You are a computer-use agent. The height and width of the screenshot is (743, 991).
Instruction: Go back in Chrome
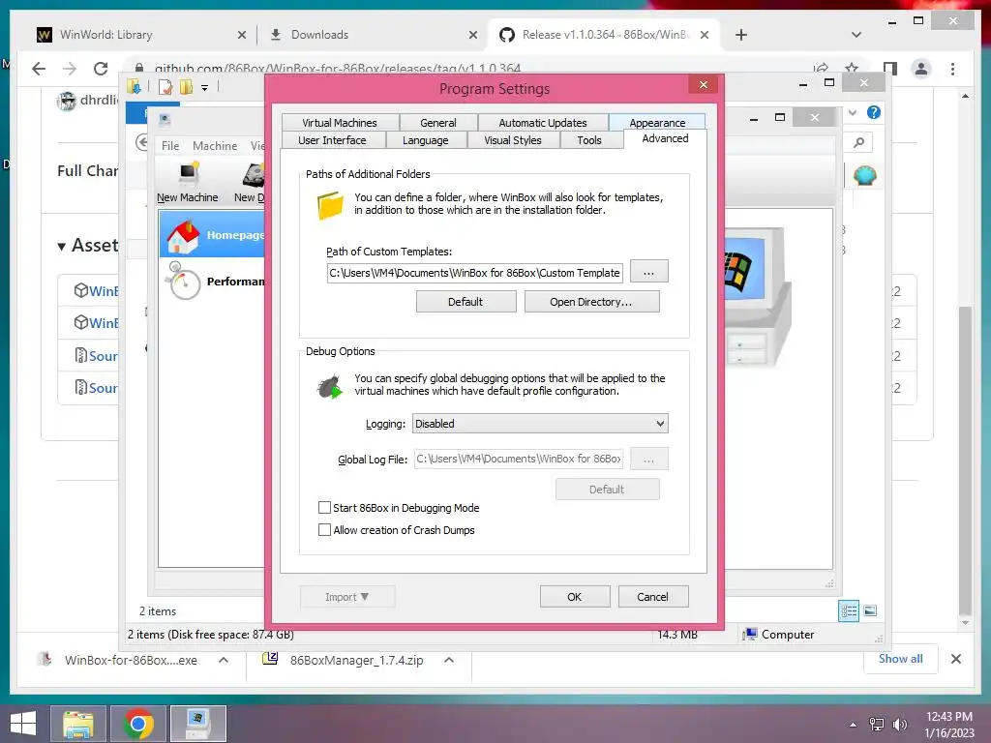(39, 69)
